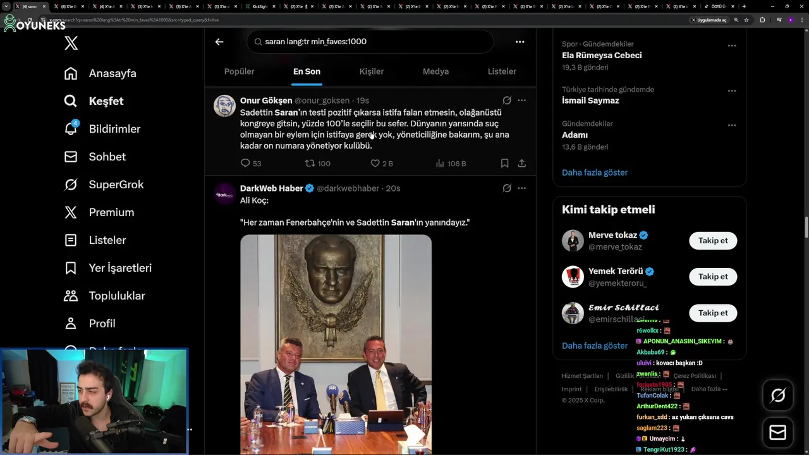The image size is (809, 455).
Task: Open Ela Rümeysa Cebeci trend
Action: click(x=602, y=55)
